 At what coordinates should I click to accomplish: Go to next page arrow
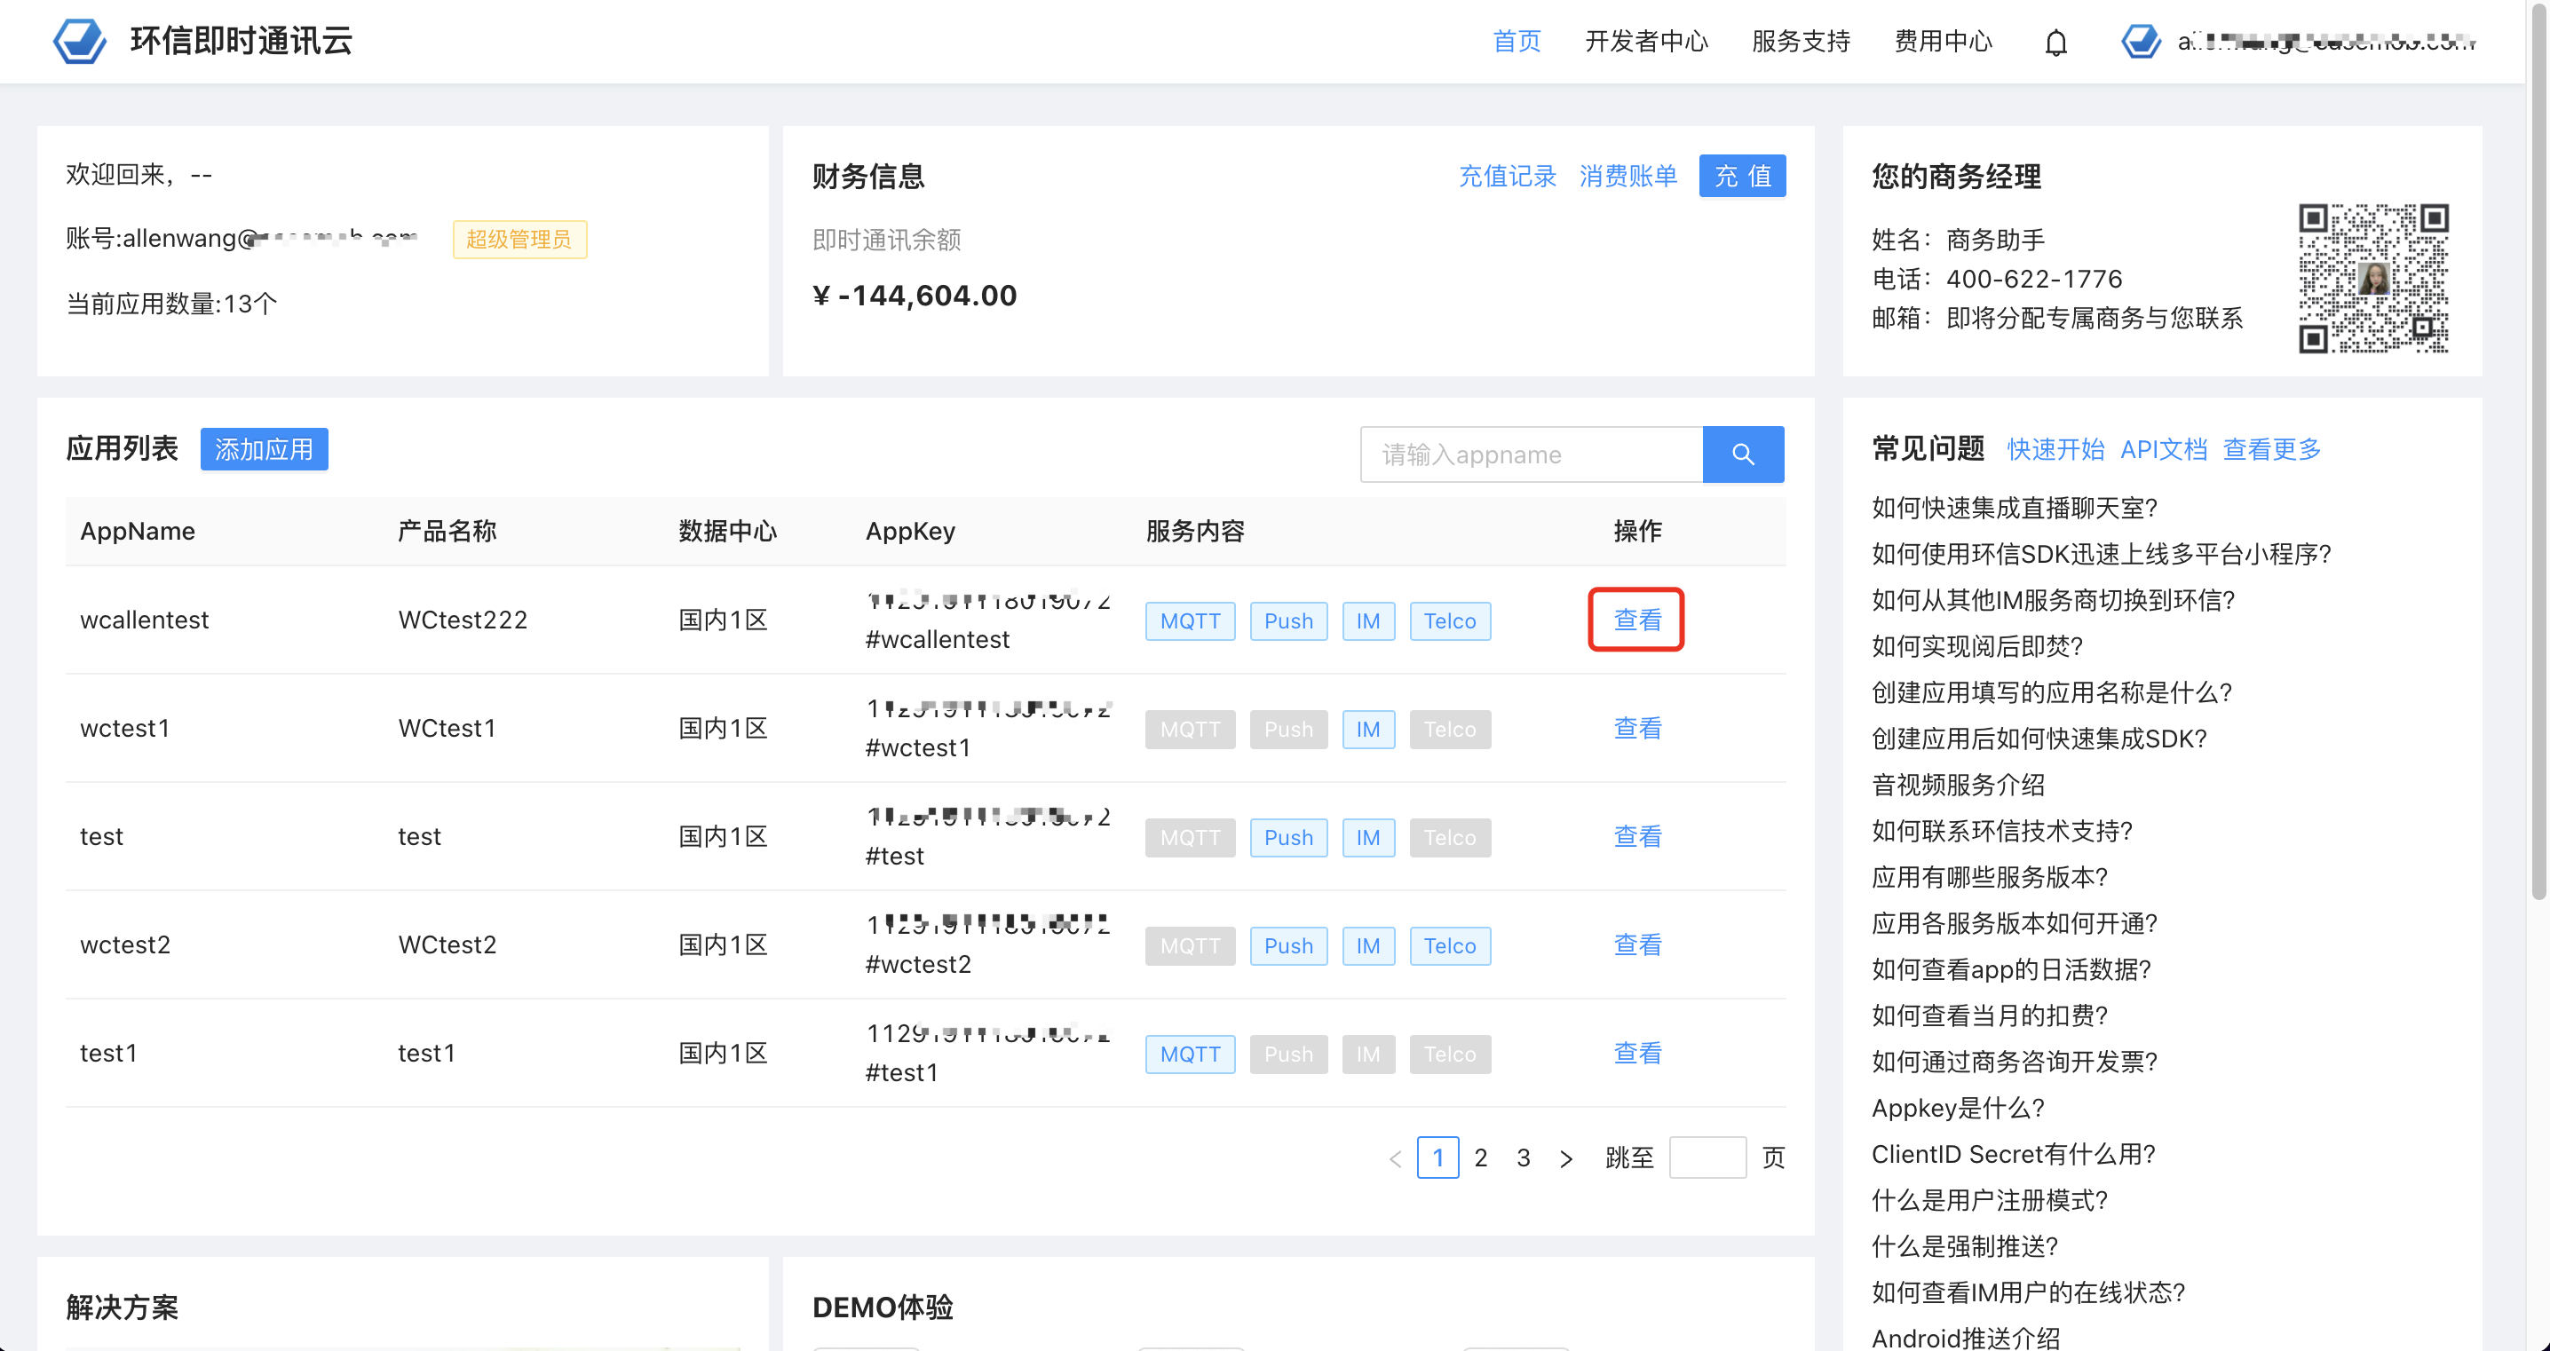coord(1566,1158)
